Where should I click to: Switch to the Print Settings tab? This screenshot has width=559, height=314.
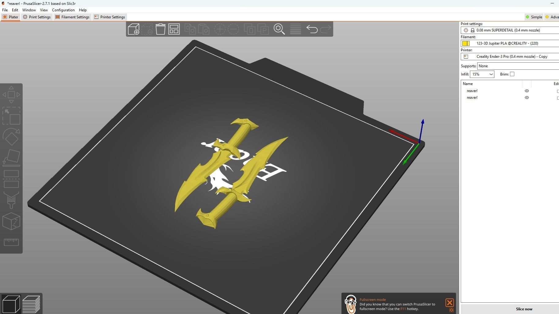37,17
